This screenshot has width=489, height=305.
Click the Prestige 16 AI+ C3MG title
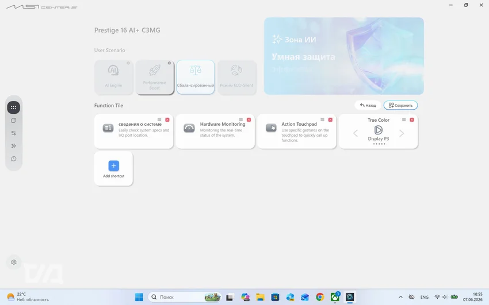[127, 30]
